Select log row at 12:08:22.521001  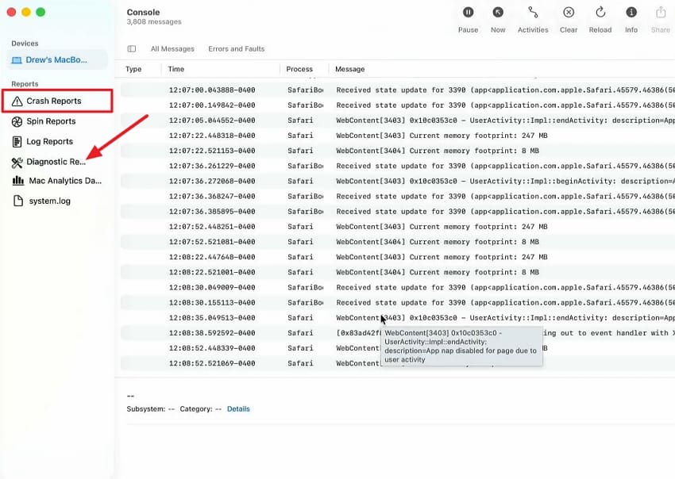point(398,272)
